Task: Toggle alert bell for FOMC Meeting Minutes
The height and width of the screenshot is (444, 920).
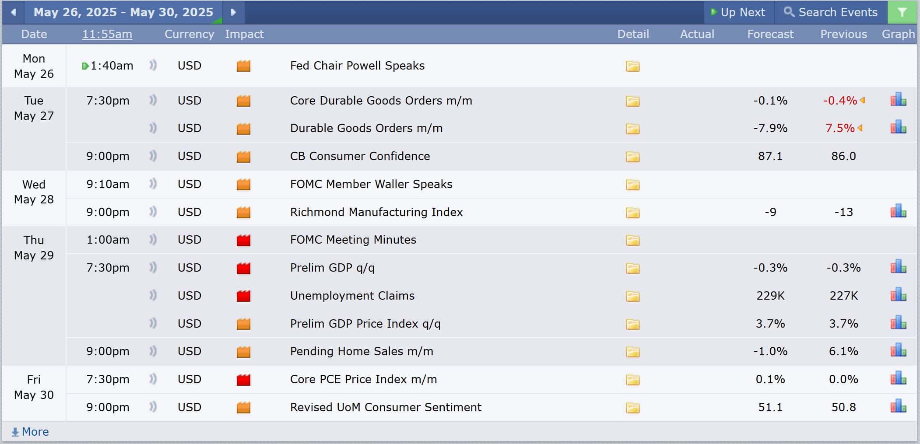Action: (x=153, y=240)
